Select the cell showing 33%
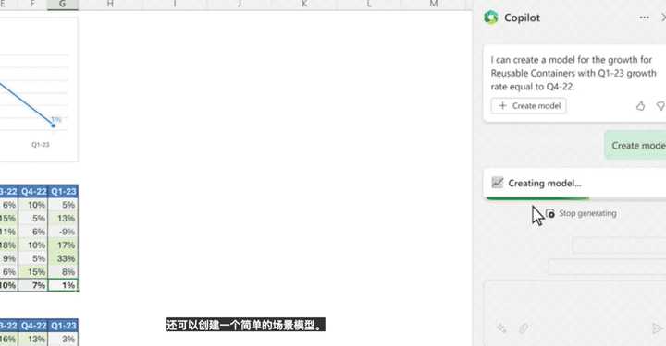 63,258
